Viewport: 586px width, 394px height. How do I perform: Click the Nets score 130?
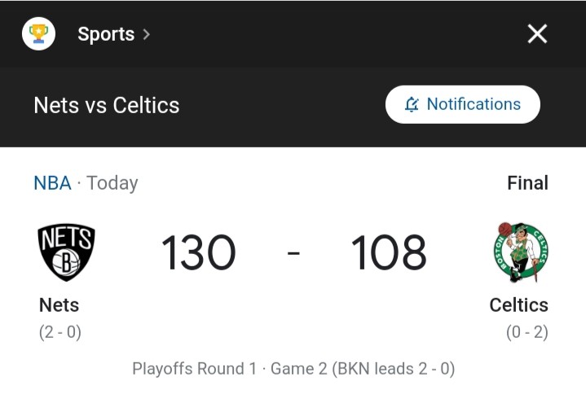tap(198, 252)
